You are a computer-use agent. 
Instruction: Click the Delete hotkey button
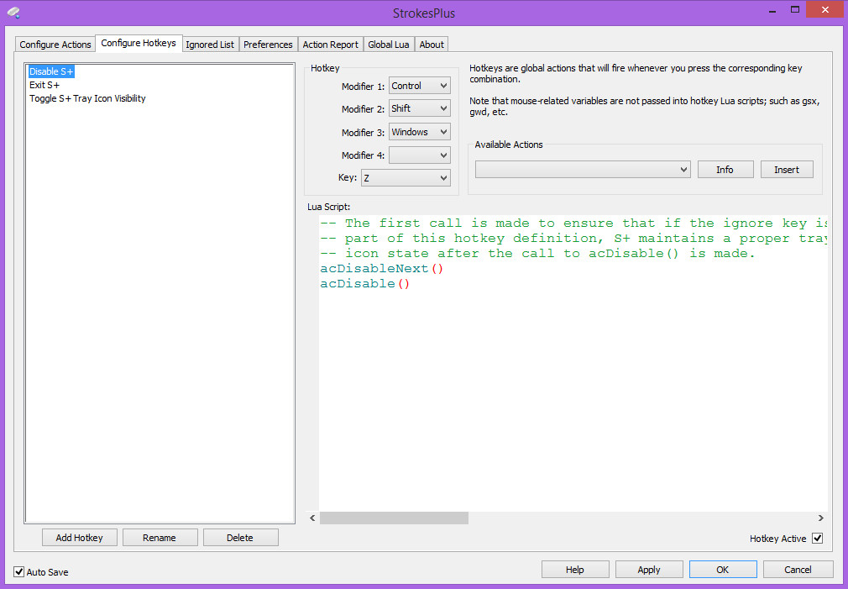point(240,538)
